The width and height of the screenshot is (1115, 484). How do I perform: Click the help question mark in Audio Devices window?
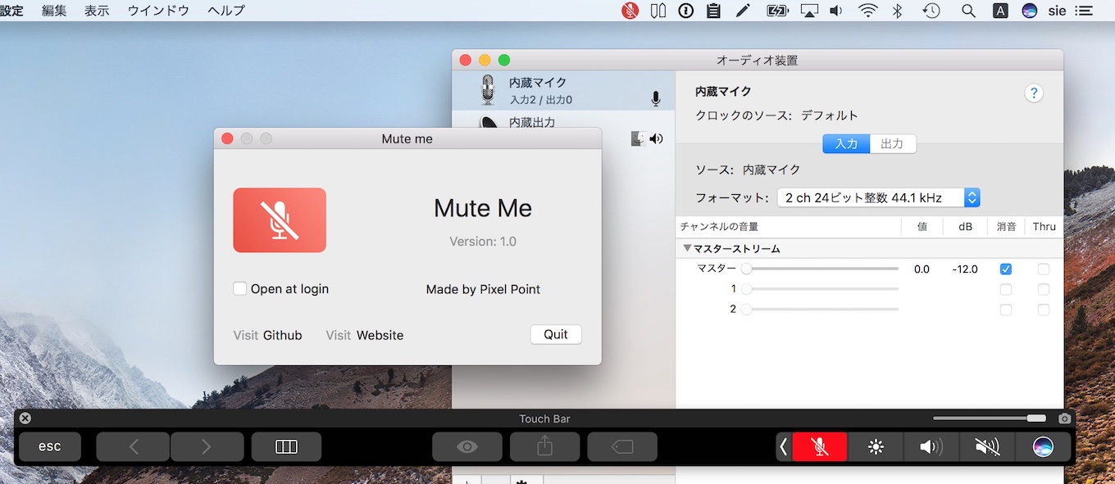pos(1034,93)
